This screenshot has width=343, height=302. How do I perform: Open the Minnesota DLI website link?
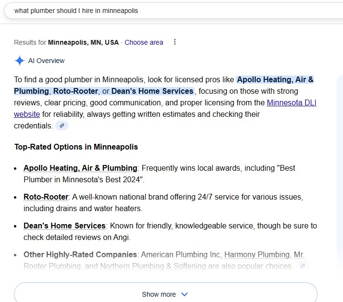[165, 108]
